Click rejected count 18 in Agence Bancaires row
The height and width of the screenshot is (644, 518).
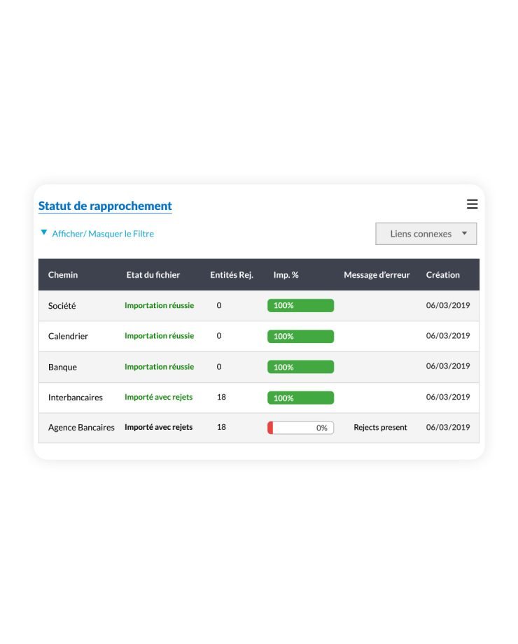click(x=221, y=427)
